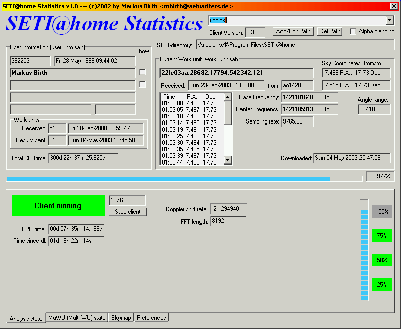Select the 50% green marker
Image resolution: width=401 pixels, height=329 pixels.
tap(382, 260)
